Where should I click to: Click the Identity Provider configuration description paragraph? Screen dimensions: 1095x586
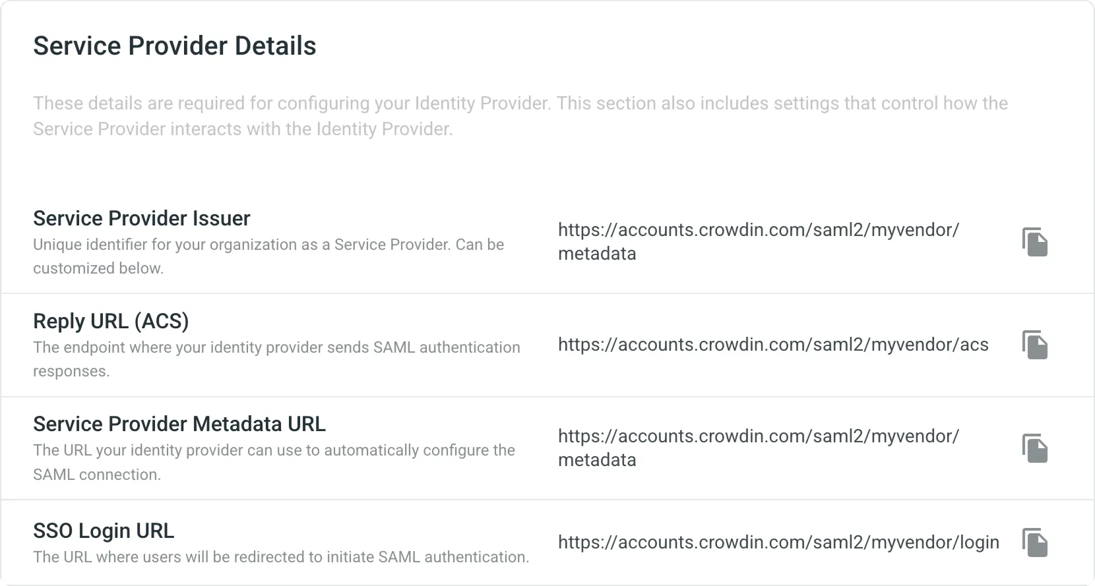click(x=520, y=116)
